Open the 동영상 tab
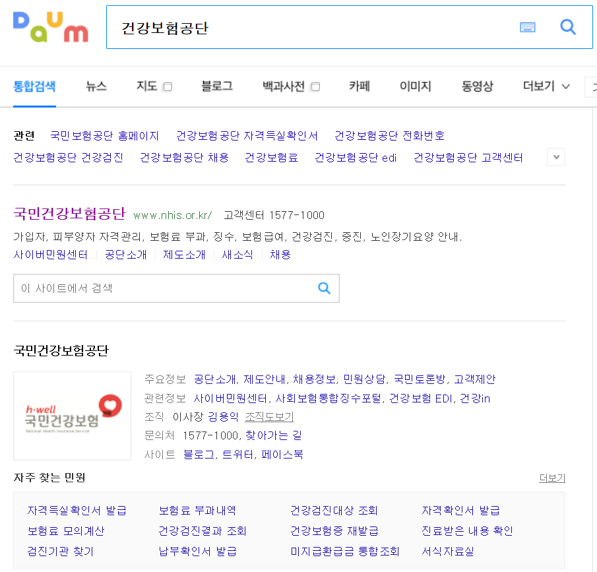The height and width of the screenshot is (572, 597). [477, 86]
